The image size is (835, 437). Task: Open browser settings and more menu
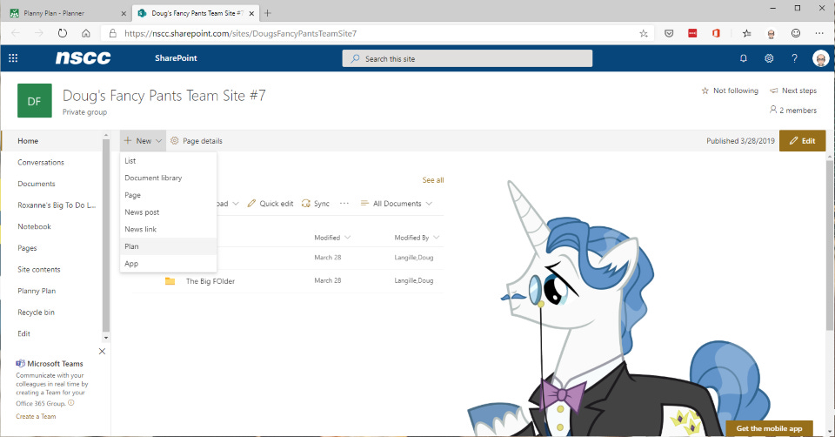[819, 33]
